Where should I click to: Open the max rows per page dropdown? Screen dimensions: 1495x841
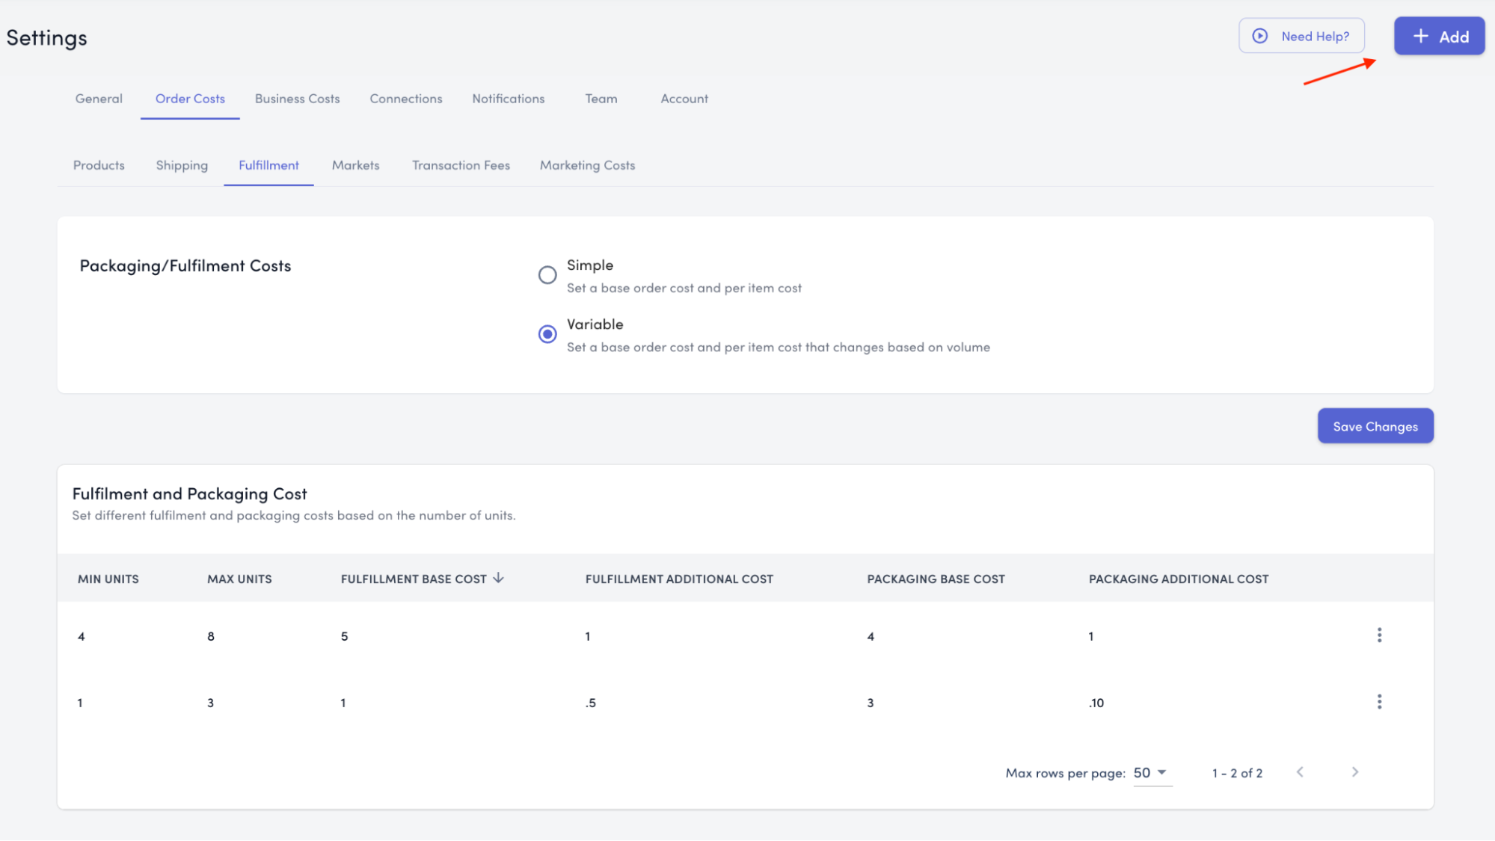click(1151, 773)
